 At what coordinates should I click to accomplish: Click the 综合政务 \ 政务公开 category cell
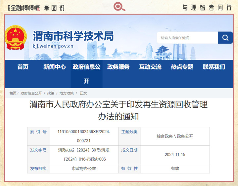[175, 136]
